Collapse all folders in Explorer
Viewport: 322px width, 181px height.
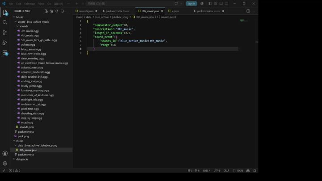coord(62,11)
